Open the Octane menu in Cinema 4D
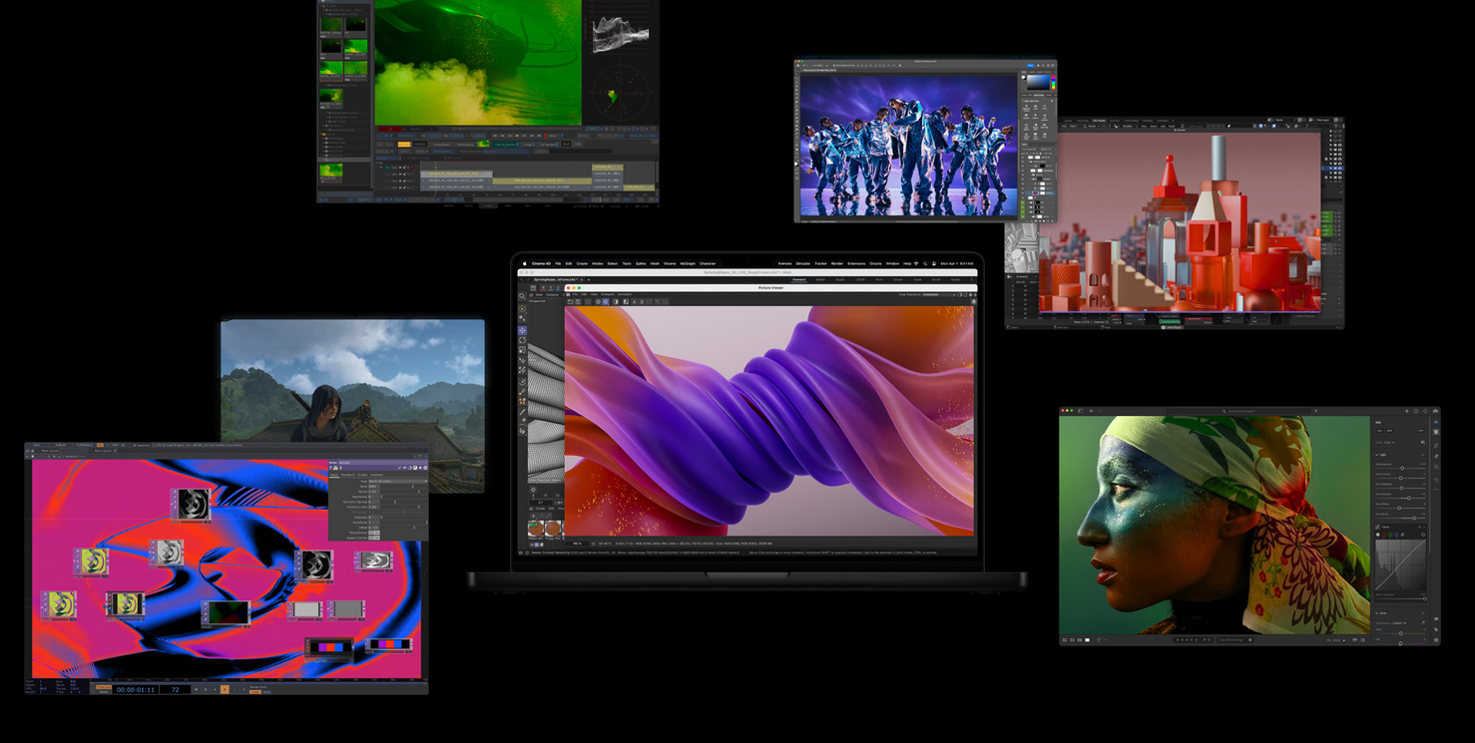 875,263
